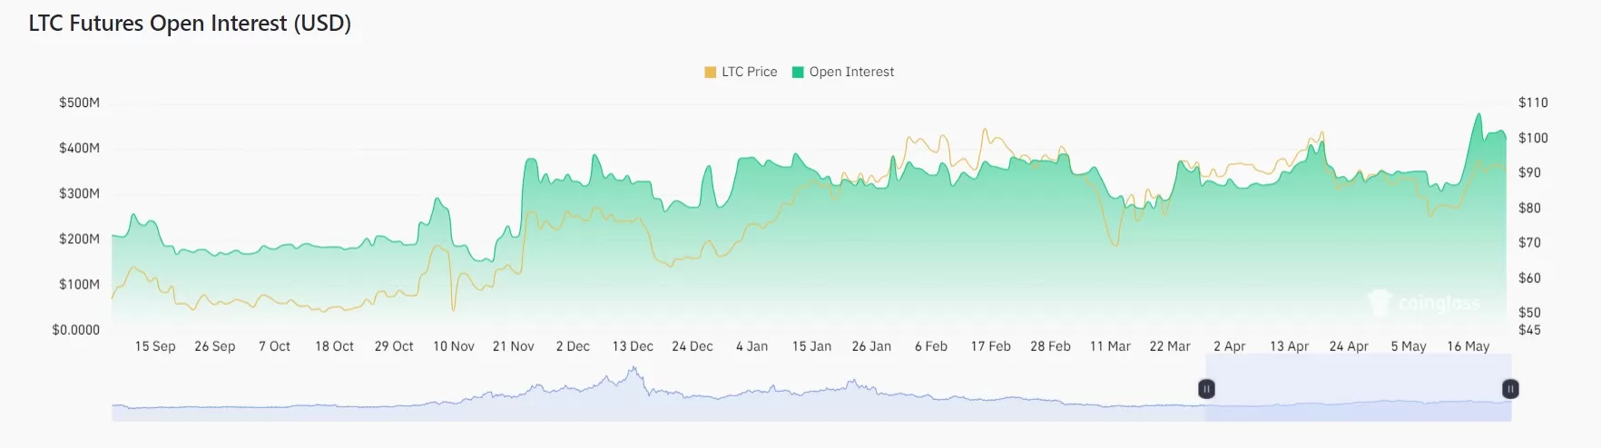Click the left range slider handle
This screenshot has width=1601, height=448.
click(1206, 389)
